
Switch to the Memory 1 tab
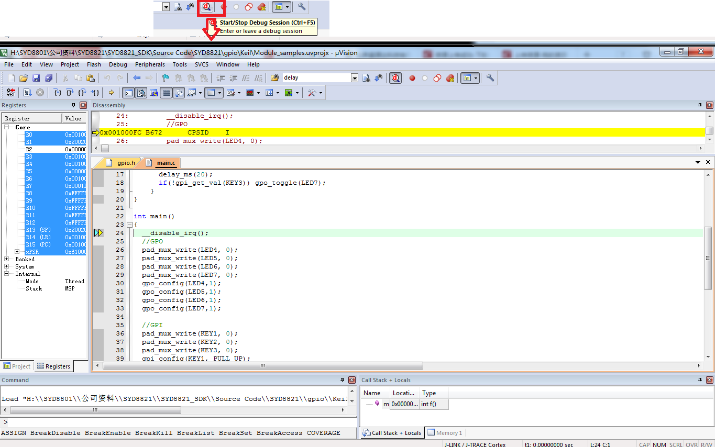pyautogui.click(x=445, y=433)
